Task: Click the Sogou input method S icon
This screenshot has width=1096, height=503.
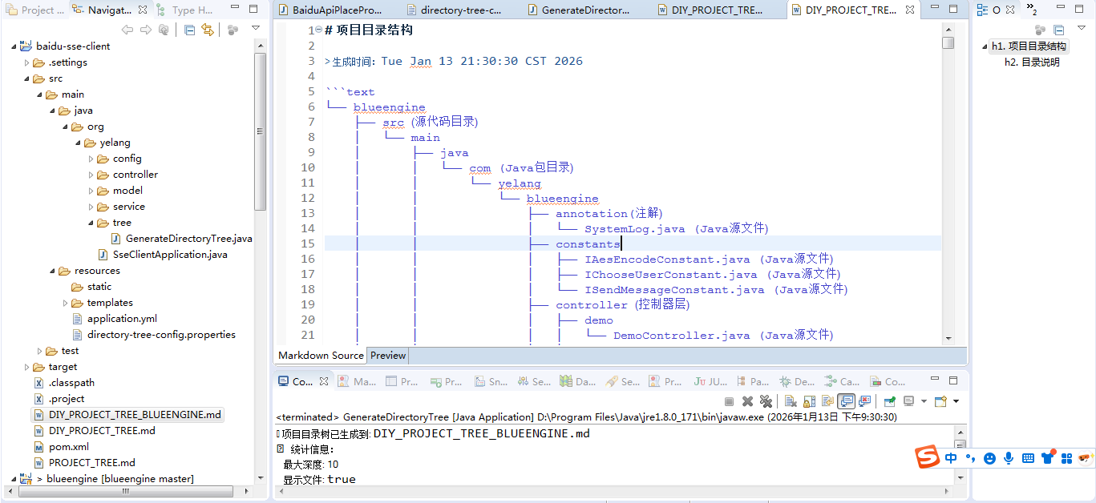Action: tap(928, 458)
